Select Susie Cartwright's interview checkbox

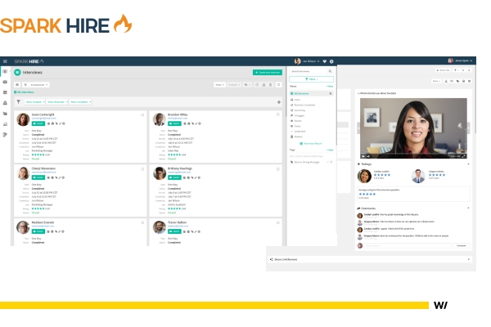pos(144,114)
